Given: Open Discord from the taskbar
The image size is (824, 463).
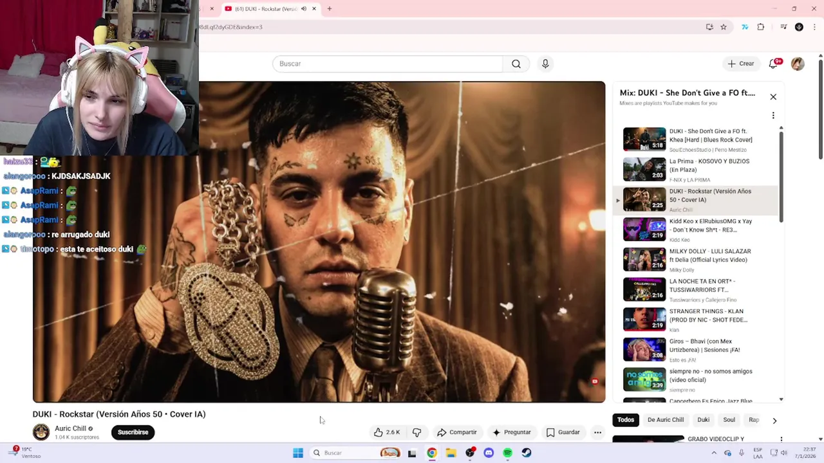Looking at the screenshot, I should point(489,453).
